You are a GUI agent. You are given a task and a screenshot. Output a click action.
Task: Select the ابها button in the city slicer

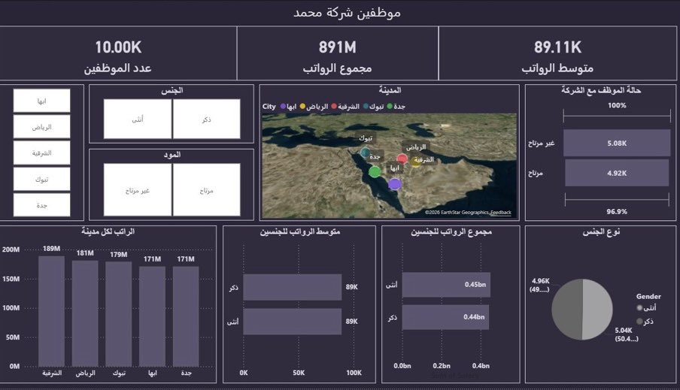(x=41, y=101)
